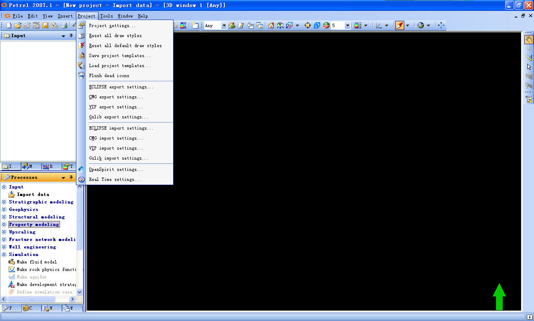Select Make fluid model process
Screen dimensions: 534x321
click(37, 262)
